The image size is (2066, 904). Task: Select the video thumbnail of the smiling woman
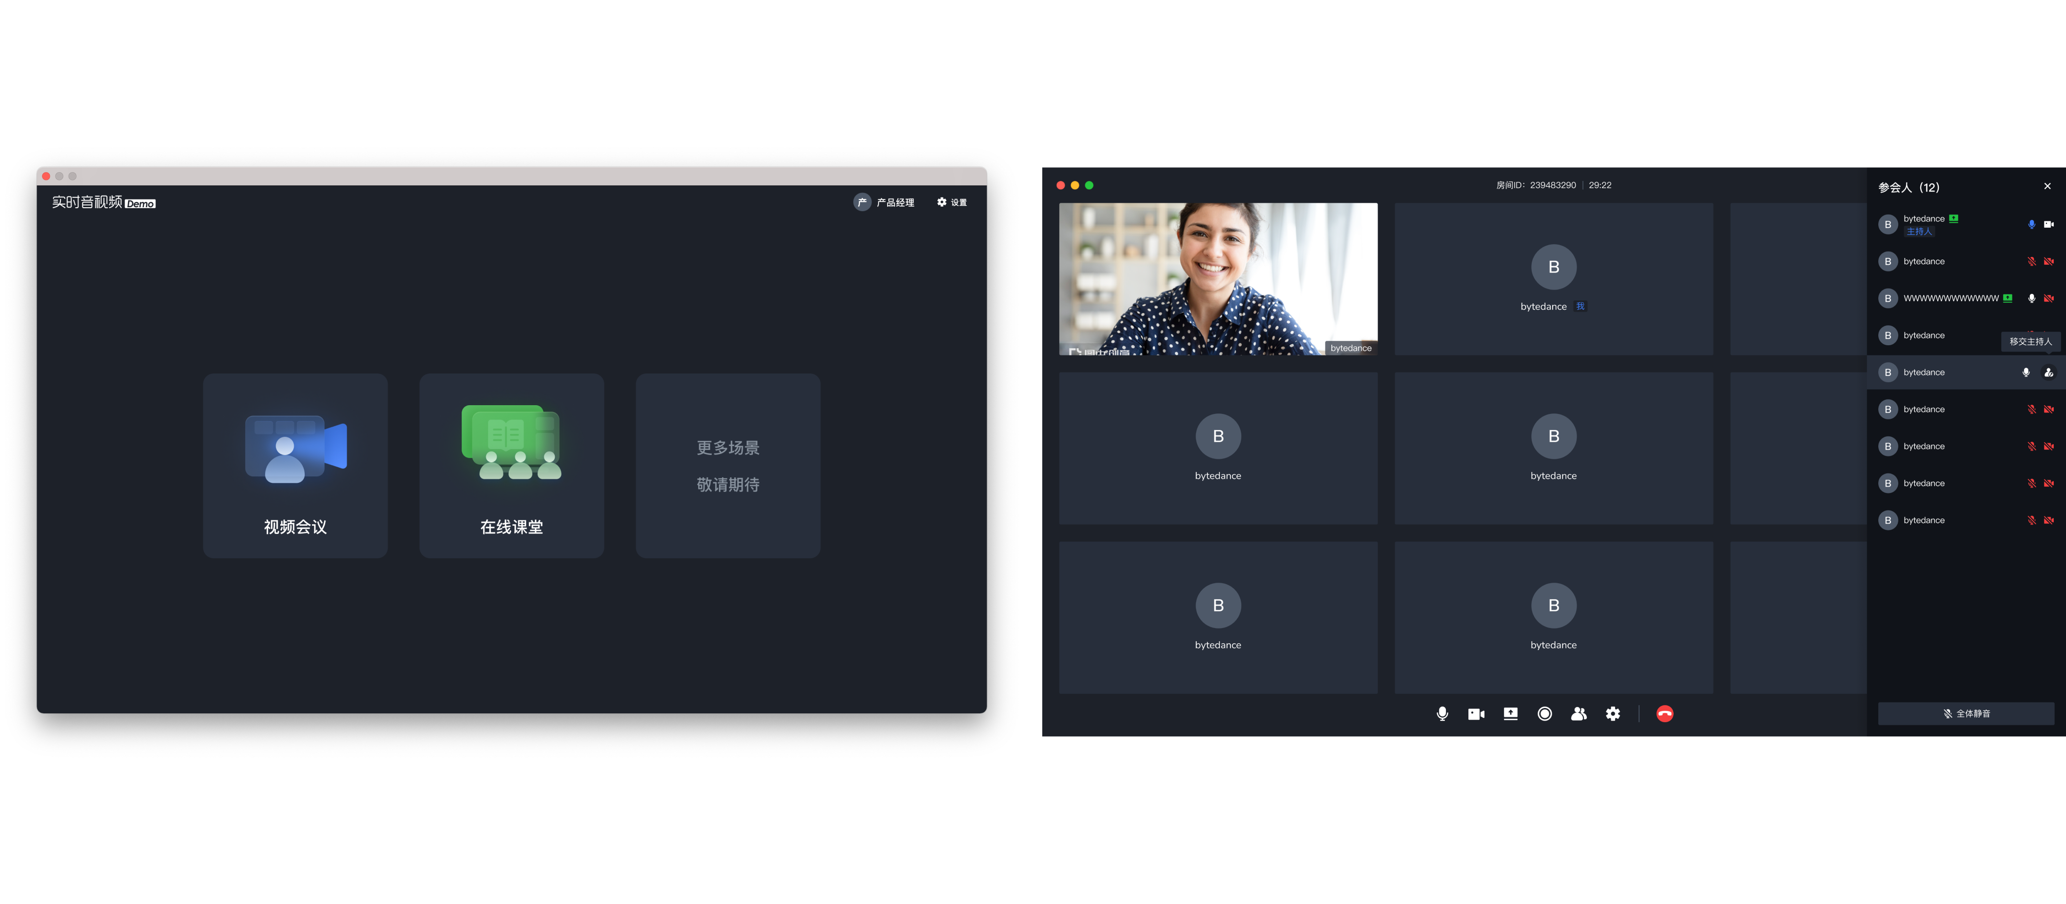pos(1217,278)
